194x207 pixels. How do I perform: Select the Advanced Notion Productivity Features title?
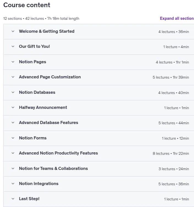coord(58,153)
